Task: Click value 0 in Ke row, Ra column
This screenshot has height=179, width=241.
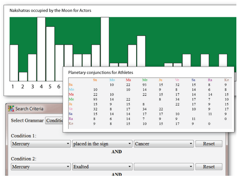Action: 209,123
